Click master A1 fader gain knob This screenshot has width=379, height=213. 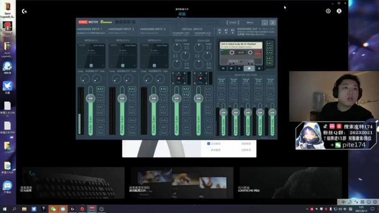[x=223, y=113]
